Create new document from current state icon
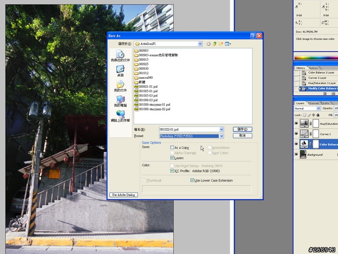The width and height of the screenshot is (338, 254). pos(325,94)
